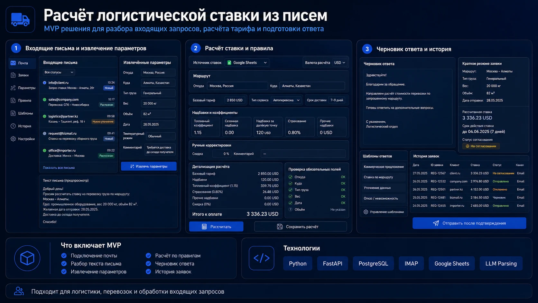This screenshot has height=303, width=538.
Task: Click the clock icon in На согласовании badge
Action: pyautogui.click(x=468, y=146)
